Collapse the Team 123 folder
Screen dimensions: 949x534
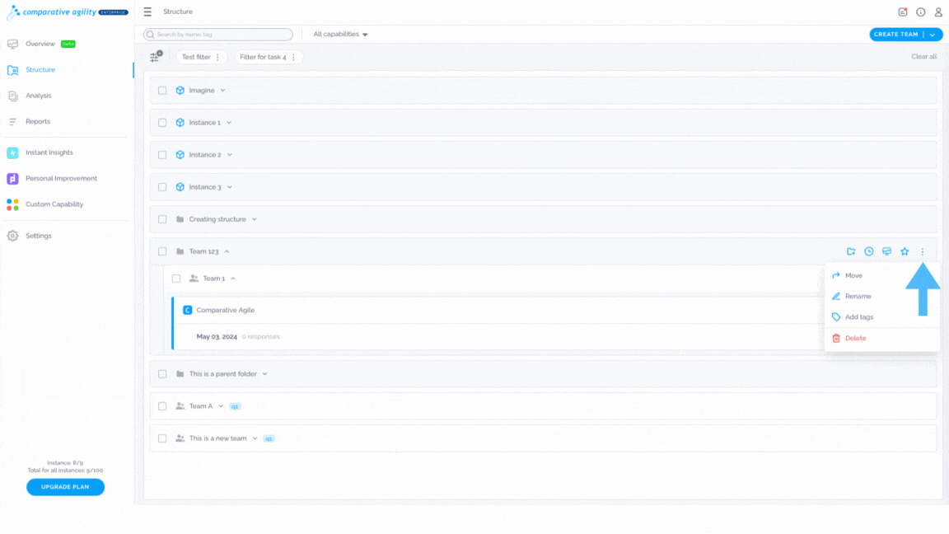(227, 251)
